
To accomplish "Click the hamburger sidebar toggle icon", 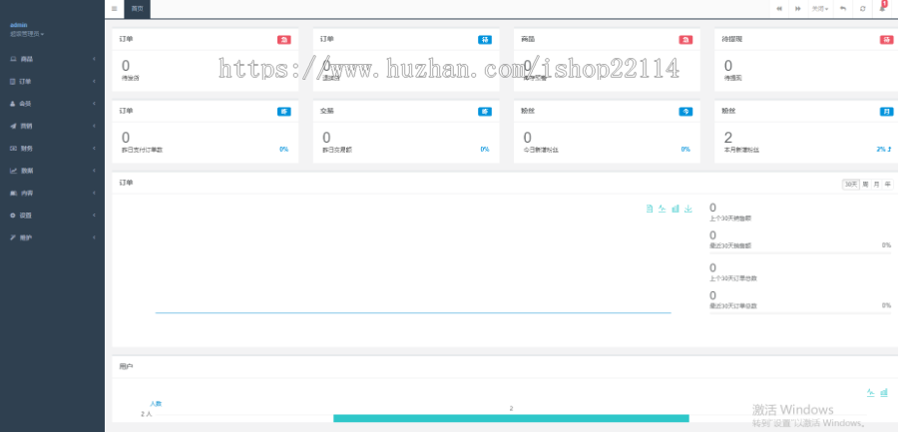I will click(114, 8).
